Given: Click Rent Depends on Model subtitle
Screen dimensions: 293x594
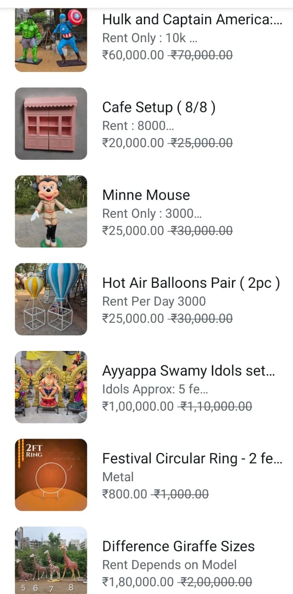Looking at the screenshot, I should pos(169,565).
